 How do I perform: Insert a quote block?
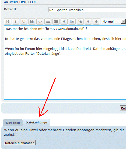[x=32, y=21]
